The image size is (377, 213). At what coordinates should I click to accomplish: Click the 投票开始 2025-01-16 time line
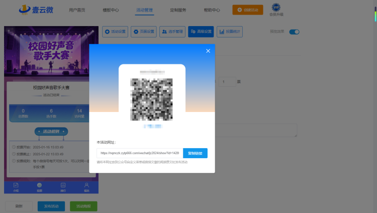(38, 147)
